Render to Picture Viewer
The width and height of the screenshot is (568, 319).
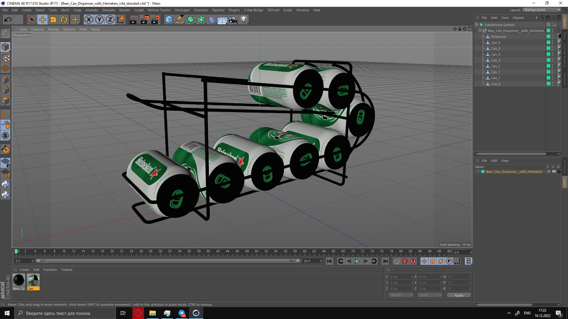(145, 20)
